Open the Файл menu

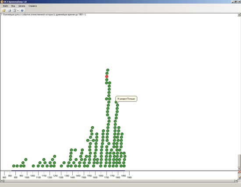(5, 6)
